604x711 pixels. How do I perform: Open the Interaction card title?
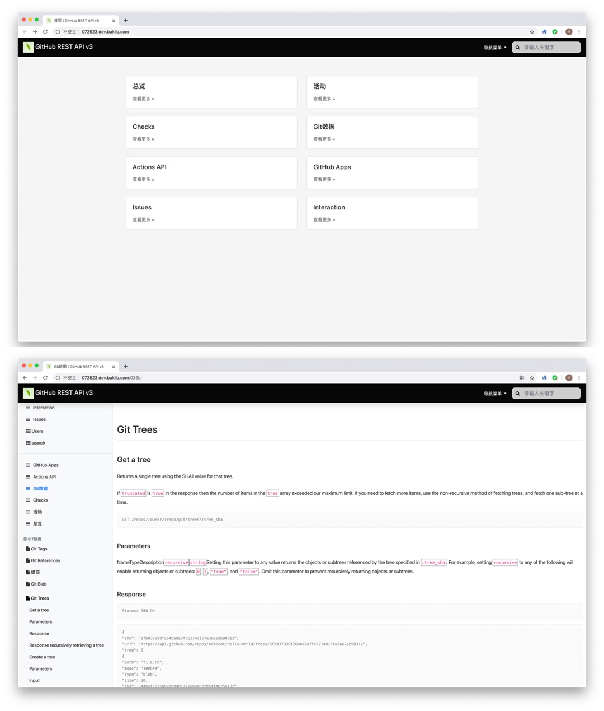click(x=329, y=207)
